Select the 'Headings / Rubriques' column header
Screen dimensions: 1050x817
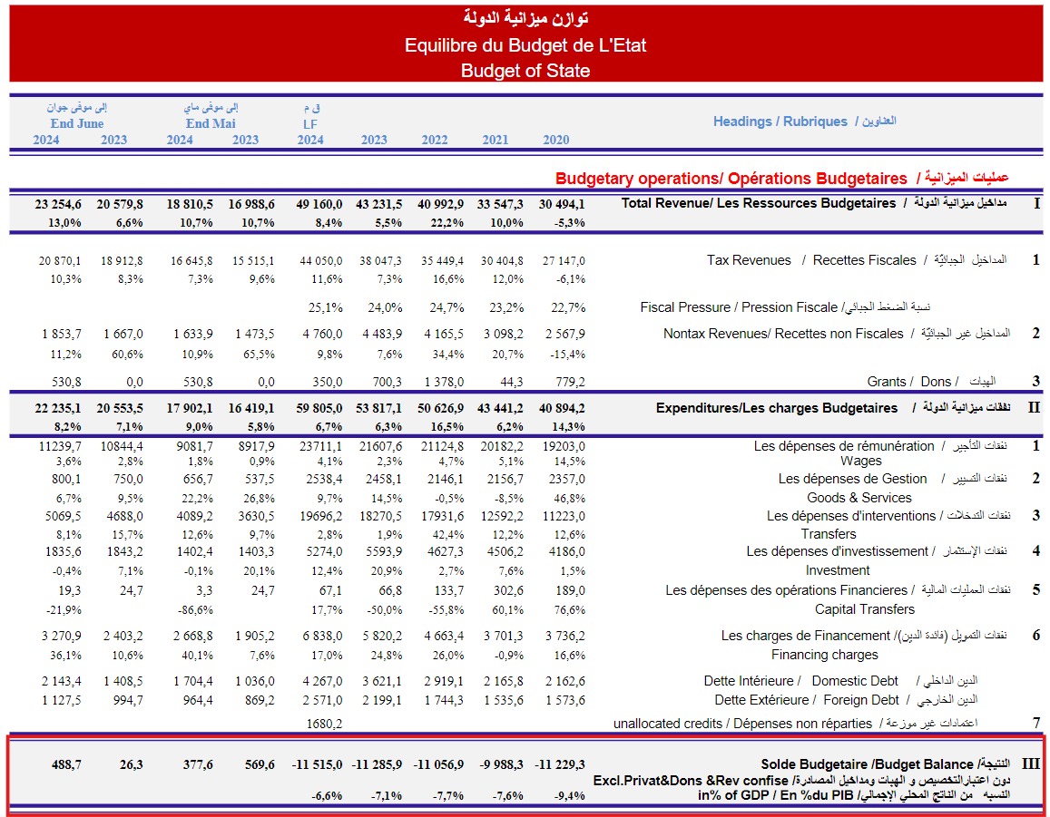pos(780,122)
